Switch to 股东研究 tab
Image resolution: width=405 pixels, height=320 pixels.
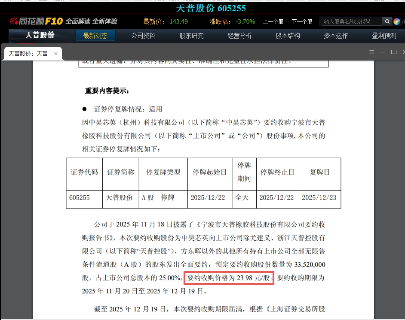point(191,36)
